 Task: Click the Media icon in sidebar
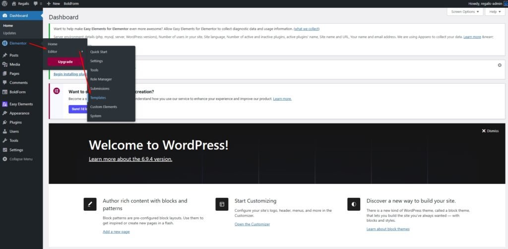coord(5,64)
